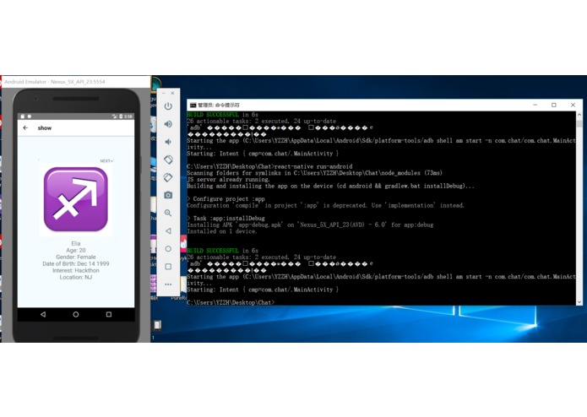Click 'Location: NJ' profile line
587x417 pixels.
(76, 277)
